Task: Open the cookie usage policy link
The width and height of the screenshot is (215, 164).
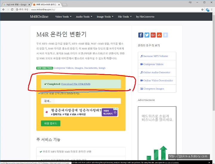Action: pos(172,163)
